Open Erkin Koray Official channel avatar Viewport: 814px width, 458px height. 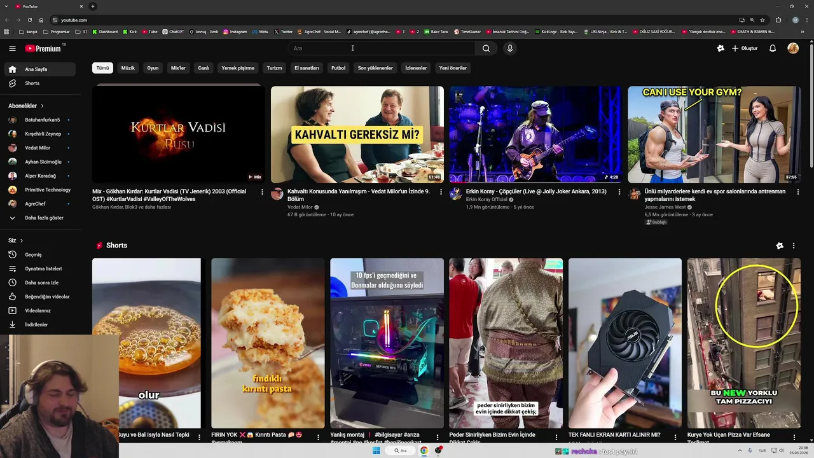coord(455,194)
